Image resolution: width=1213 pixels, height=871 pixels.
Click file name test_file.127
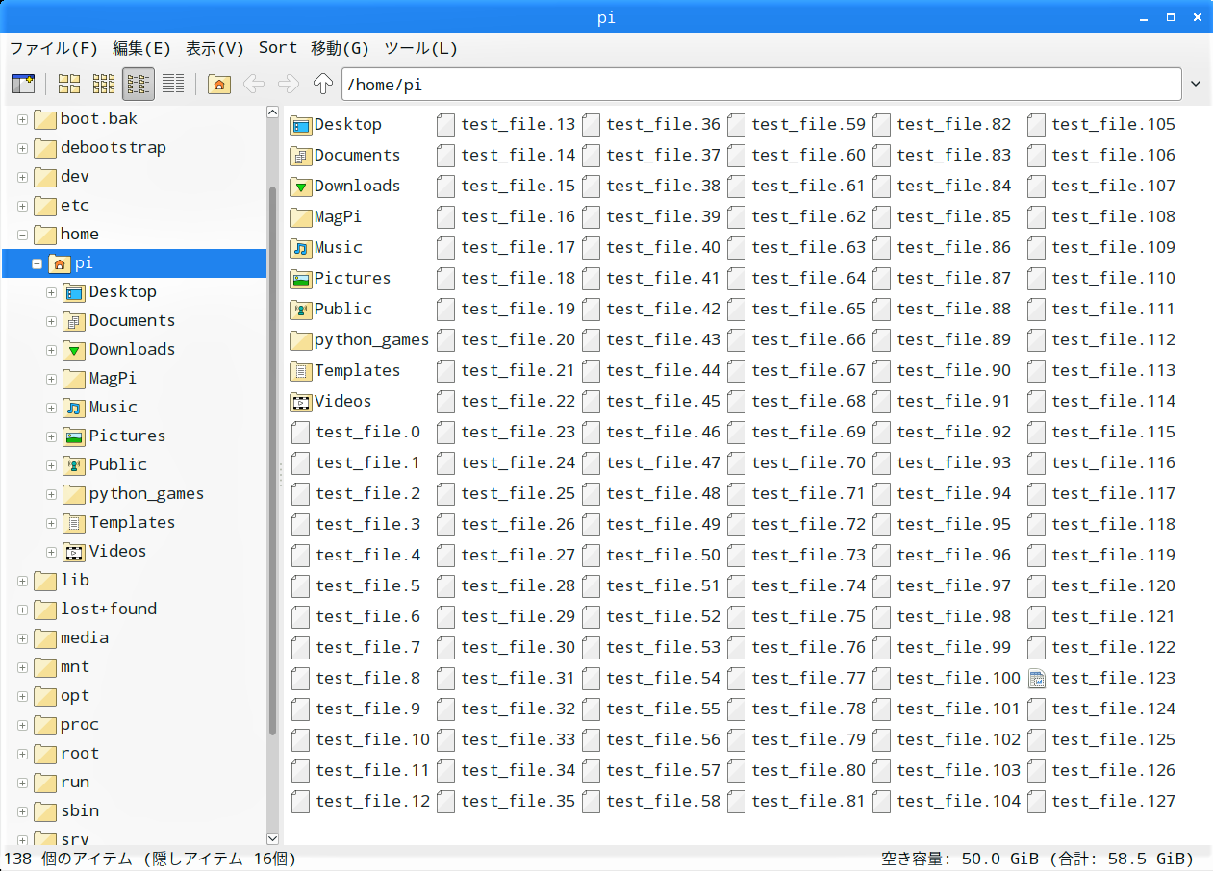1113,802
